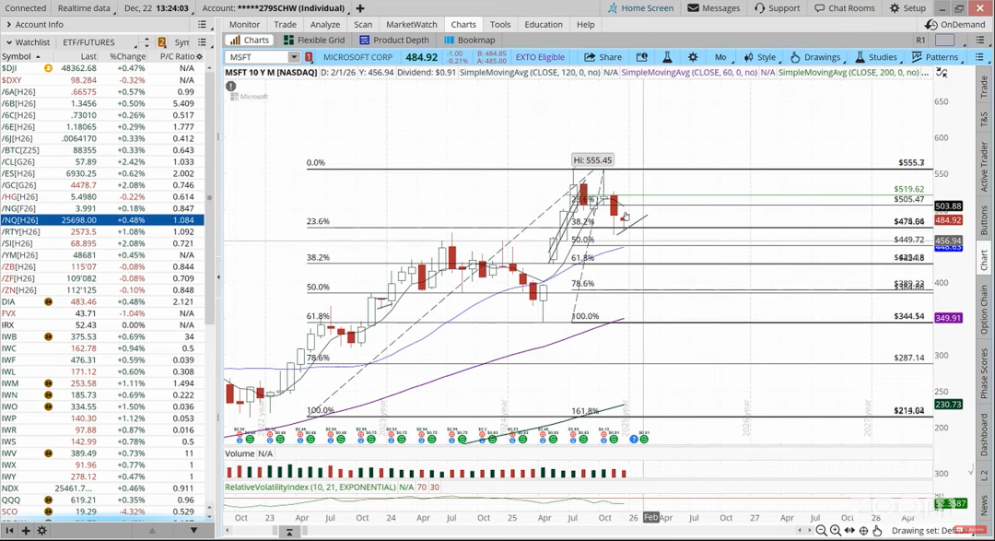This screenshot has width=995, height=541.
Task: Zoom out the chart with minus magnifier
Action: click(x=821, y=530)
